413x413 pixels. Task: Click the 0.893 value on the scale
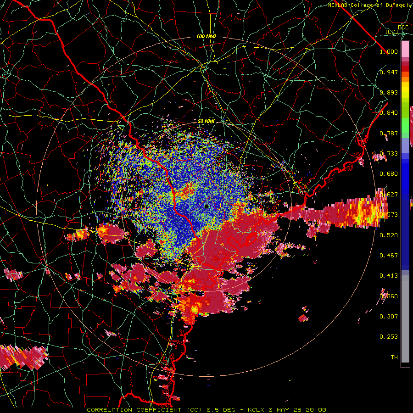(389, 92)
